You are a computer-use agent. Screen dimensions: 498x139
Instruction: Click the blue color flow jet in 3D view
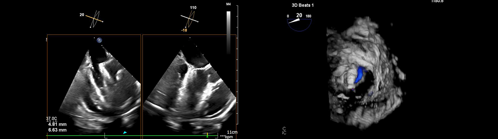pos(360,74)
